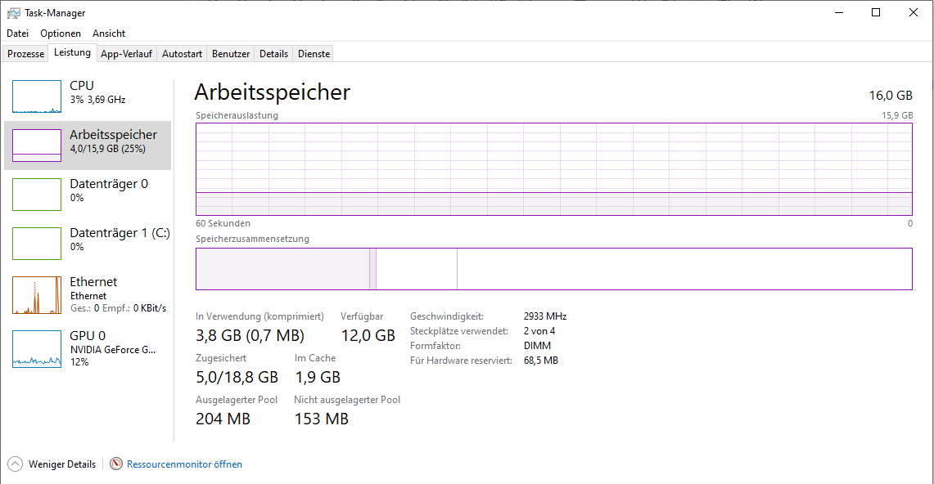This screenshot has height=484, width=934.
Task: Select the Arbeitsspeicher memory graph thumbnail
Action: click(37, 146)
